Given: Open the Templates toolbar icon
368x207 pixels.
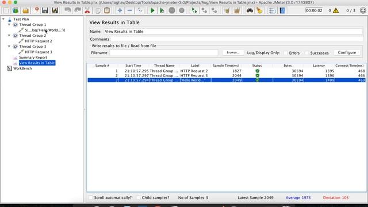Looking at the screenshot, I should (16, 10).
